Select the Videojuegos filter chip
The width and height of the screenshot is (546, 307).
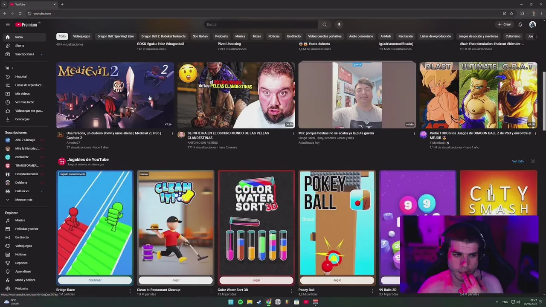pyautogui.click(x=81, y=36)
